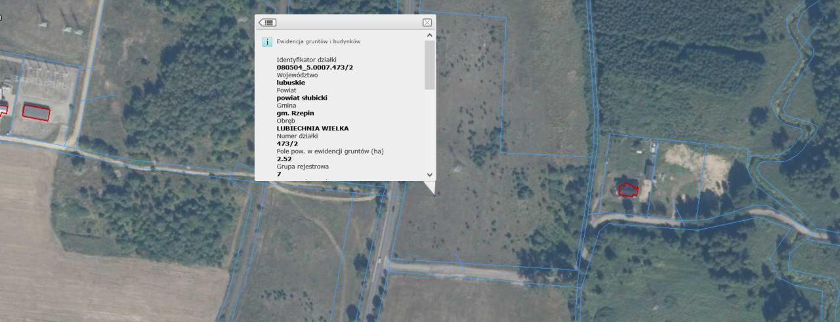Click the label Numer działki

(x=297, y=136)
